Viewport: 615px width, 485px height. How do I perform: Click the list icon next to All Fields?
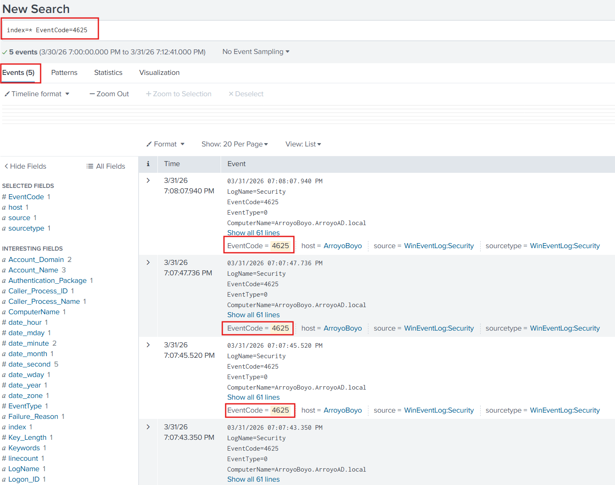click(90, 166)
